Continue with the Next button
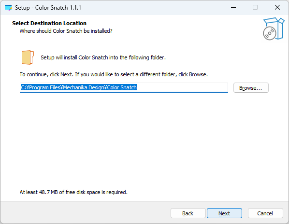The width and height of the screenshot is (289, 224). (224, 213)
